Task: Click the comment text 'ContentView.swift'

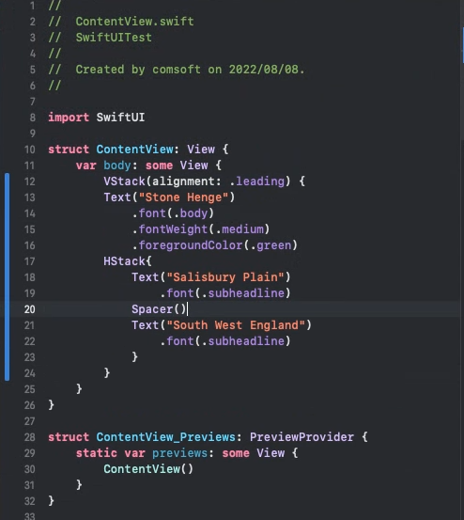Action: (134, 22)
